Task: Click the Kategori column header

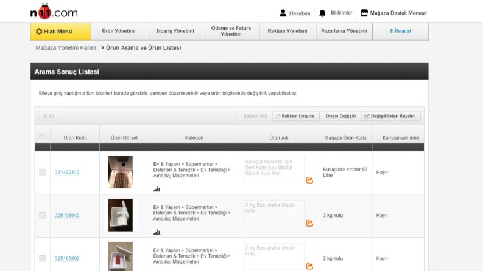Action: [x=194, y=138]
